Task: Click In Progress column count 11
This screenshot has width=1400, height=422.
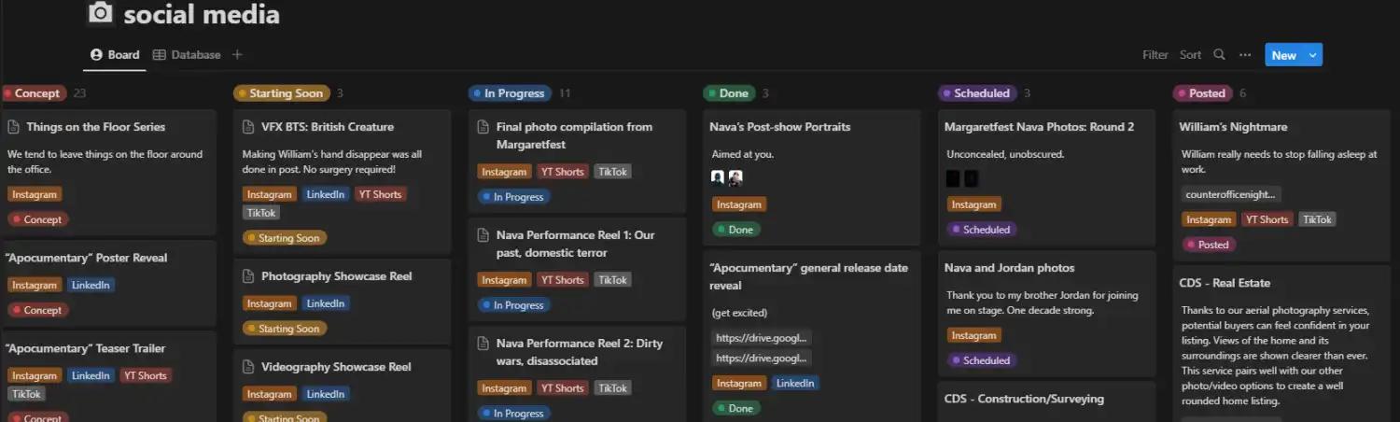Action: pyautogui.click(x=565, y=93)
